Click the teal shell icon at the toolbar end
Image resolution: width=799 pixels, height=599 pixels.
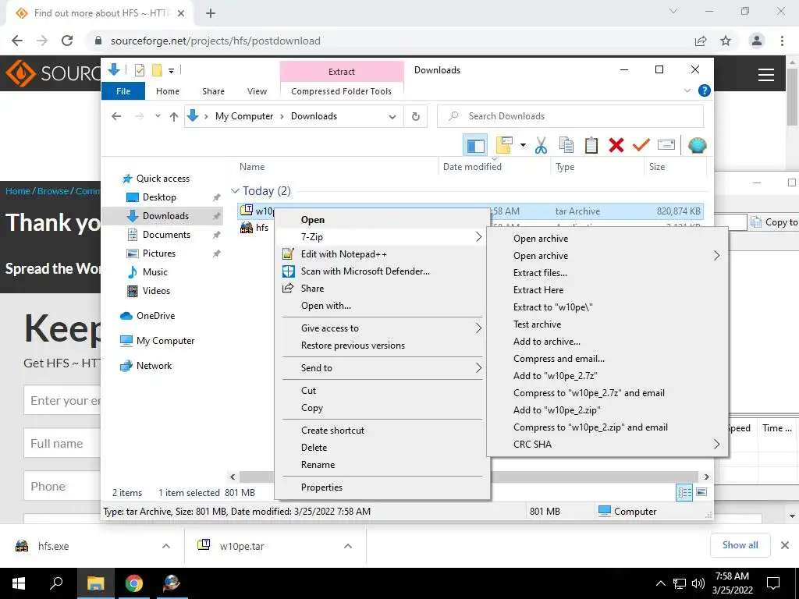pyautogui.click(x=697, y=146)
